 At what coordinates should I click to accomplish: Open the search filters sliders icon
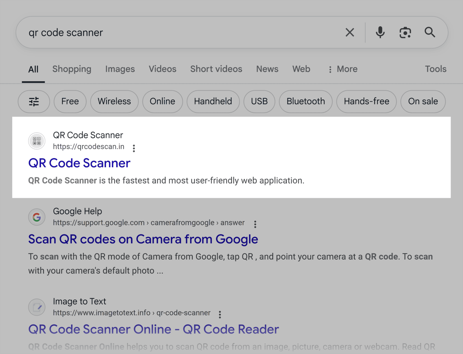point(34,102)
